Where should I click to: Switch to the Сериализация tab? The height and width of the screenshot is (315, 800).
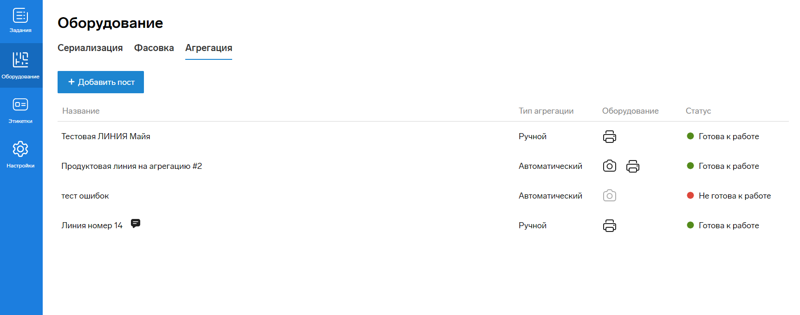click(x=90, y=48)
